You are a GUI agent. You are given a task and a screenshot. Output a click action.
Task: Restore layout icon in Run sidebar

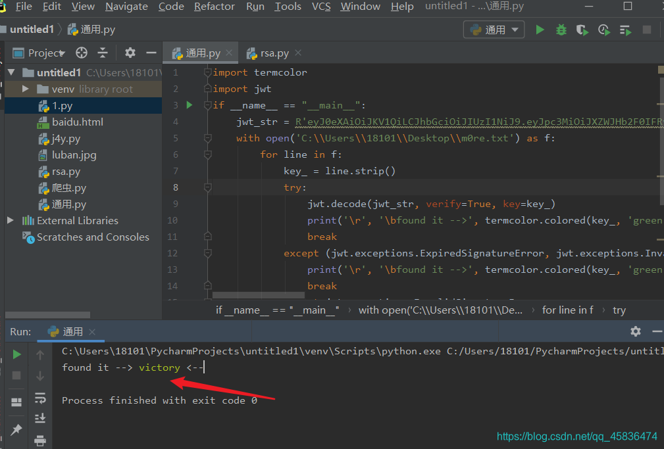(16, 402)
